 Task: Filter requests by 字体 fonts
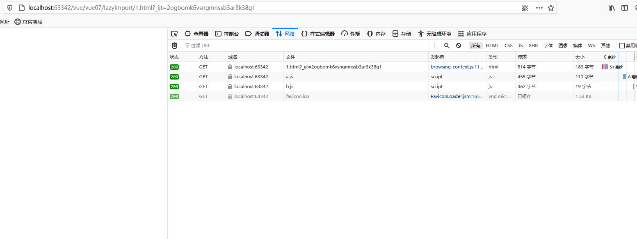[x=548, y=46]
